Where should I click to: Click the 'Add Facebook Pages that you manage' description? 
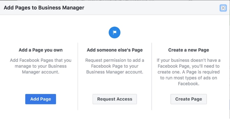41,66
